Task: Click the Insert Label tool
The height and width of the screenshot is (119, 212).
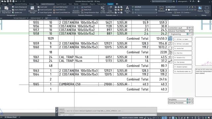Action: (42, 7)
